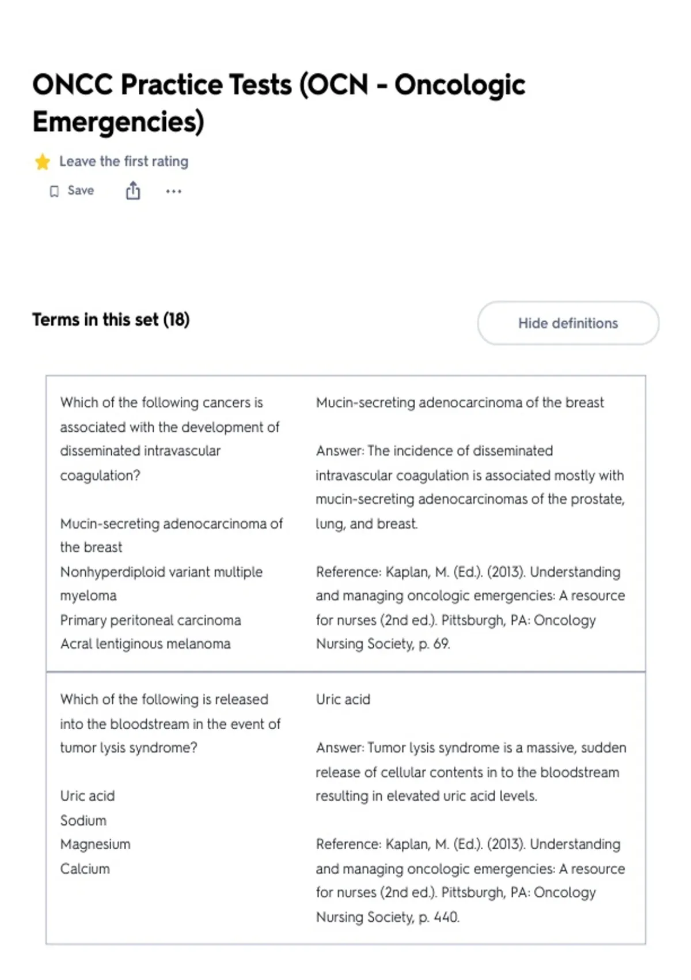Select the Nonhyperdiploid variant multiple myeloma option text
This screenshot has width=691, height=980.
click(161, 583)
